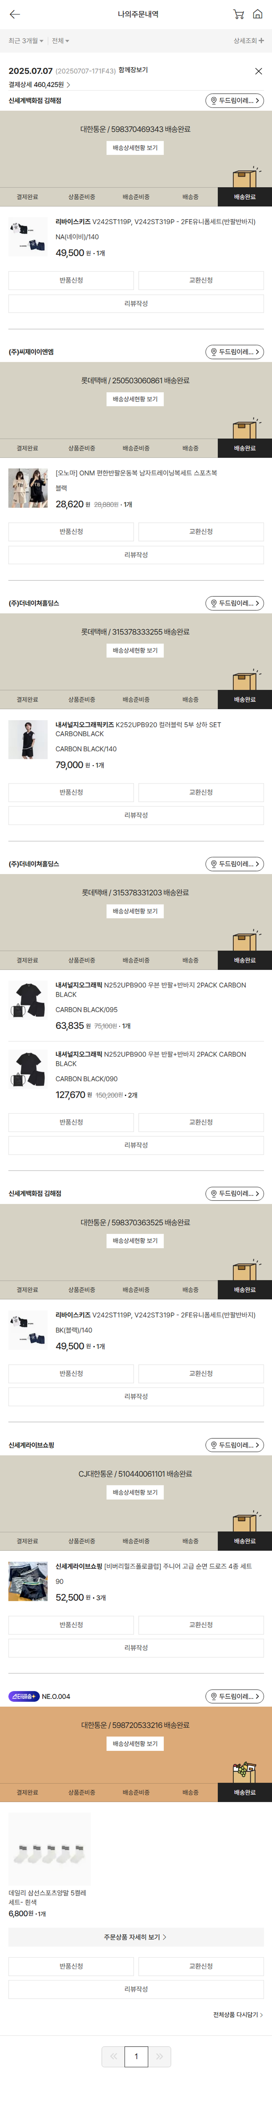Delete the 2025.07.07 order with X
This screenshot has width=272, height=2117.
[x=258, y=71]
